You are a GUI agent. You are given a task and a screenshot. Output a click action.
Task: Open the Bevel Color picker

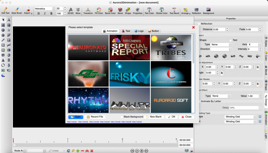[x=110, y=11]
